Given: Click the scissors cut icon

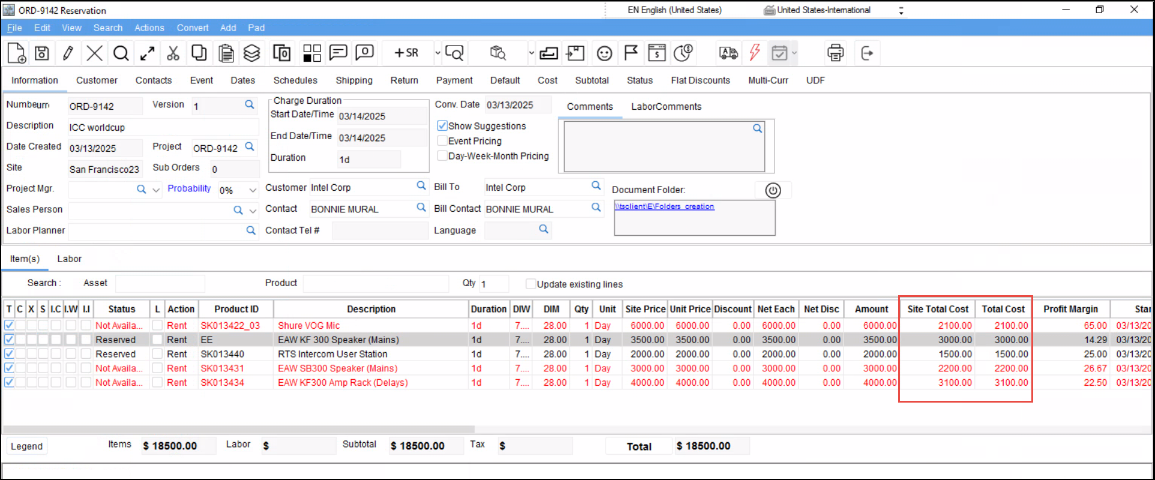Looking at the screenshot, I should click(x=173, y=53).
